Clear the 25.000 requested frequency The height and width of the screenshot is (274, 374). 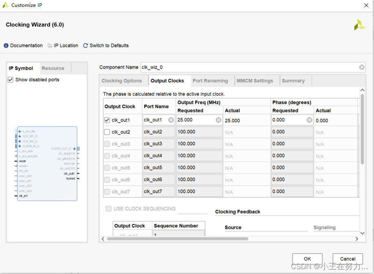[x=219, y=120]
